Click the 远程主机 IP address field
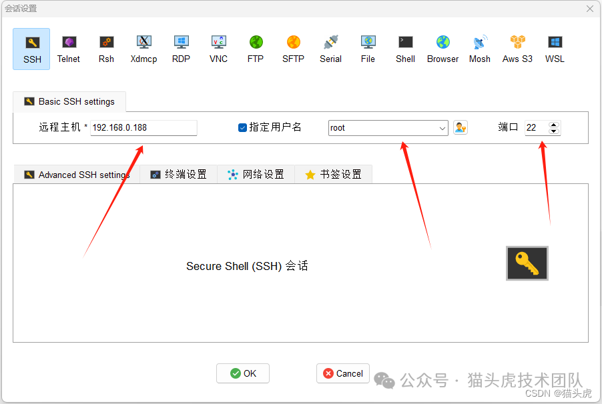Screen dimensions: 602x404 tap(143, 128)
